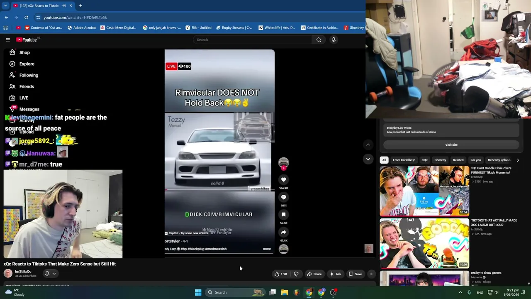Dislike the YouTube video
Viewport: 531px width, 299px height.
pos(296,274)
